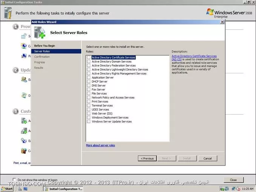Go to the Progress wizard step
256x192 pixels.
pyautogui.click(x=39, y=62)
